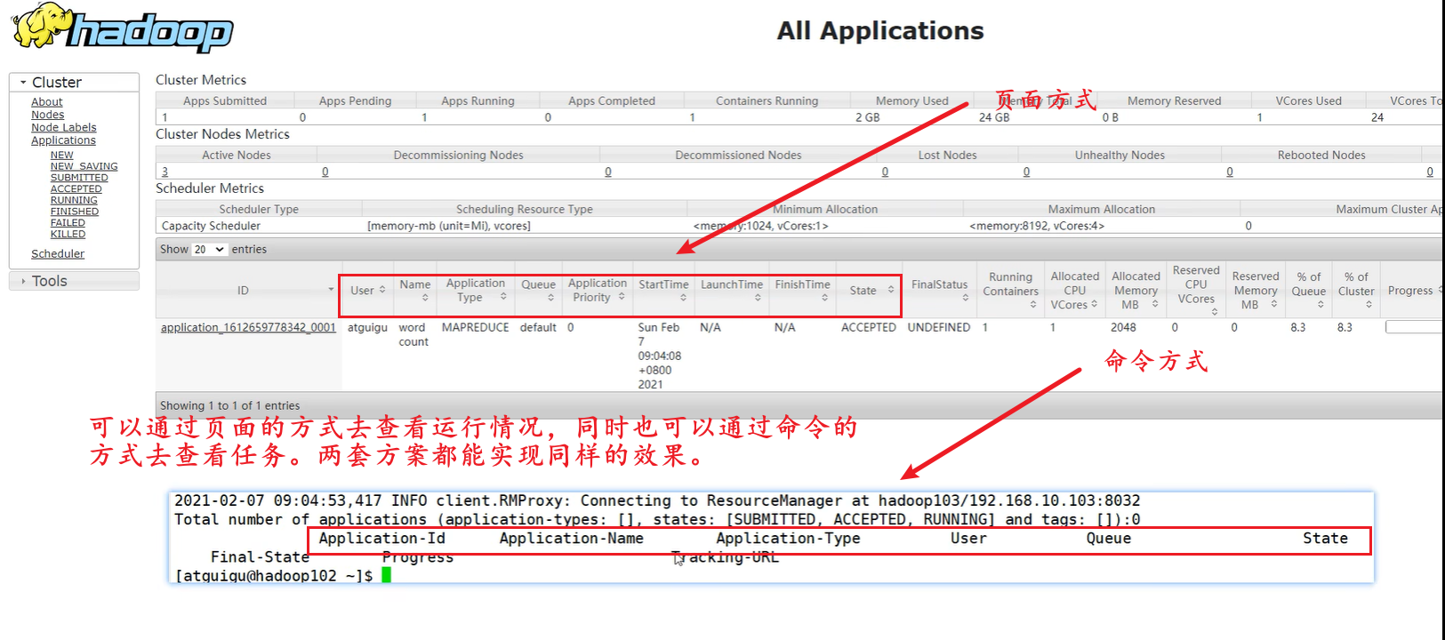Sort table by Name column
Viewport: 1445px width, 640px height.
414,290
